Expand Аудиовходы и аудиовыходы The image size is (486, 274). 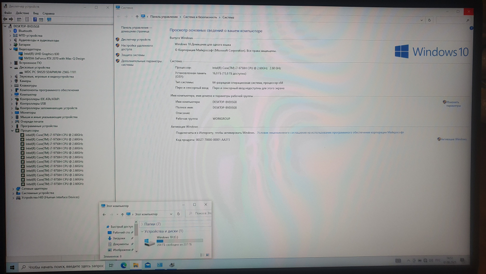coord(10,40)
